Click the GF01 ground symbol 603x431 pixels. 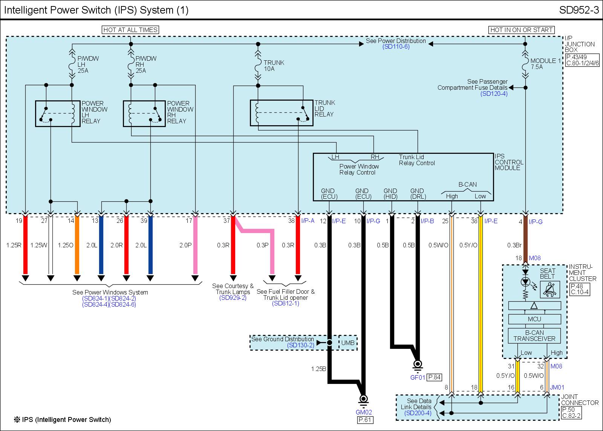pos(417,366)
